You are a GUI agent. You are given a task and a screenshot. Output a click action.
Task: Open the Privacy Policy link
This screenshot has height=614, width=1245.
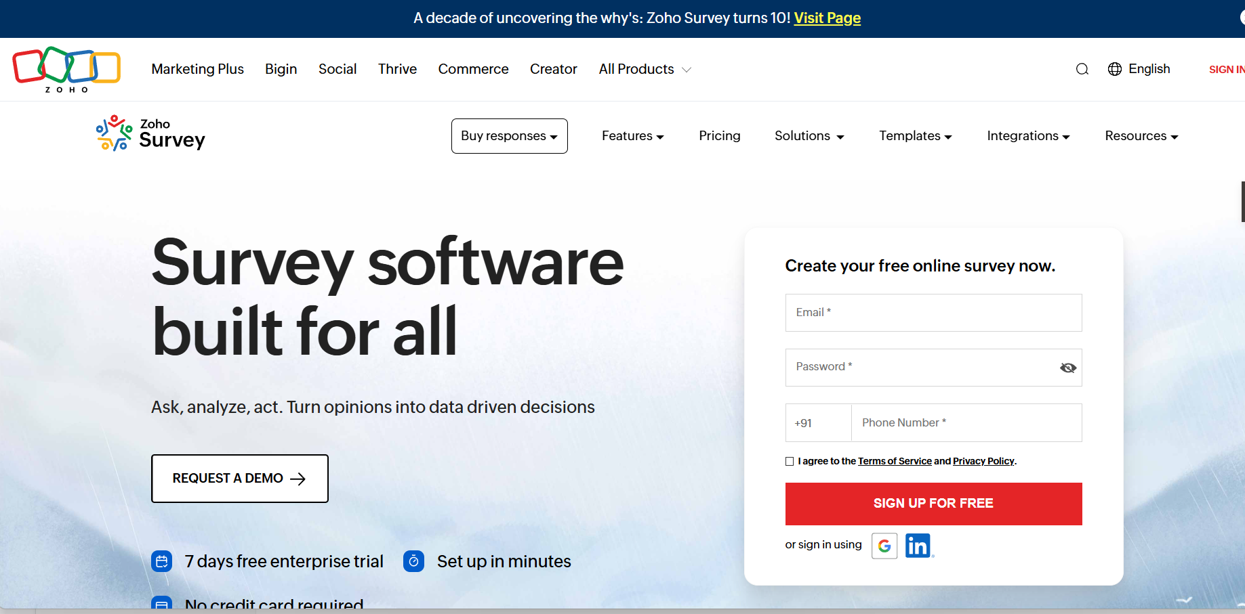tap(983, 462)
